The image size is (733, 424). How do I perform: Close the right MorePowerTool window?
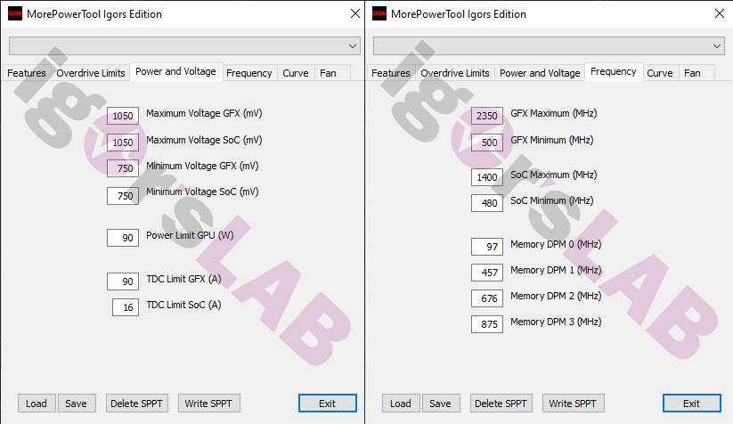720,13
